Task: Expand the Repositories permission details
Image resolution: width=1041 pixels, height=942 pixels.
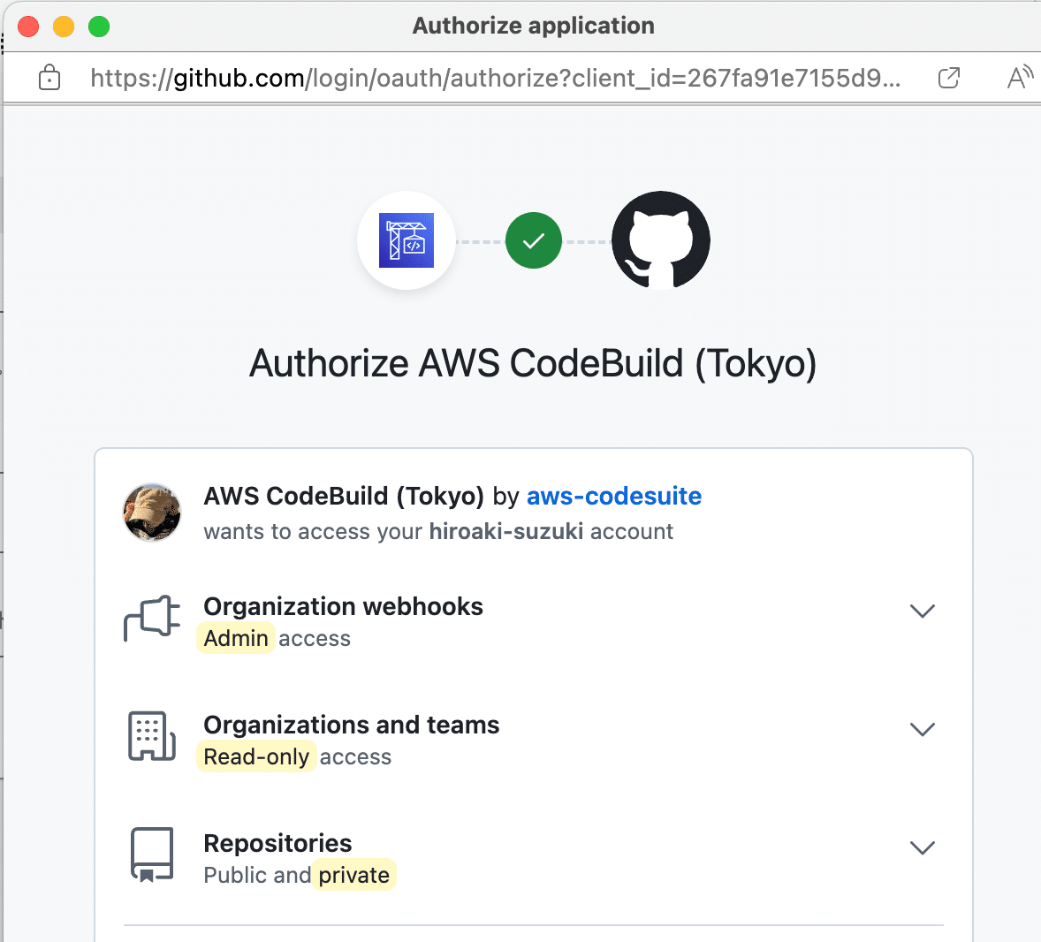Action: pos(922,847)
